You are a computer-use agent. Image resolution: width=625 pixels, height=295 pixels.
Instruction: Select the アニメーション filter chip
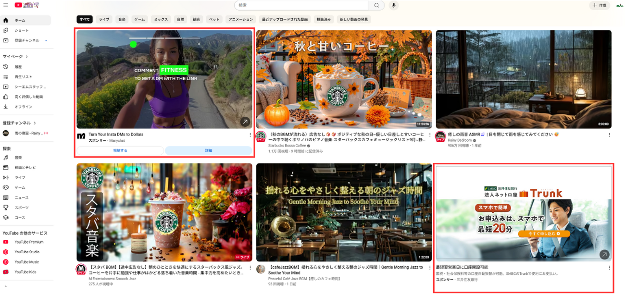coord(240,20)
